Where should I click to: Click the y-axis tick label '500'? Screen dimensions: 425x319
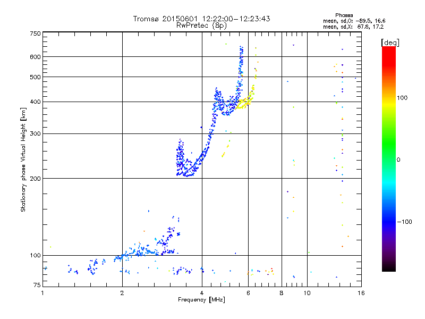(x=35, y=77)
